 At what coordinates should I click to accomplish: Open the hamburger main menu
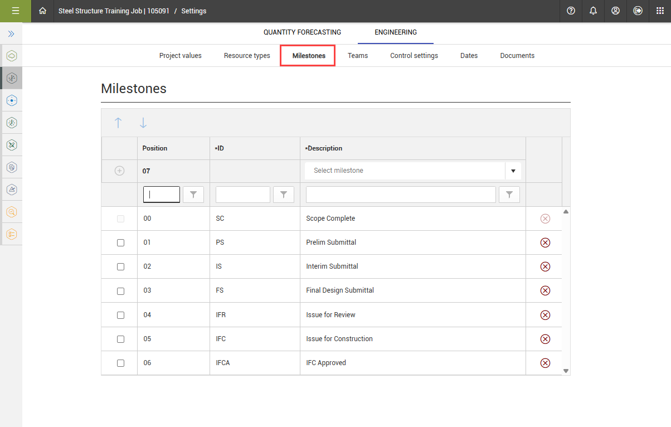point(16,11)
